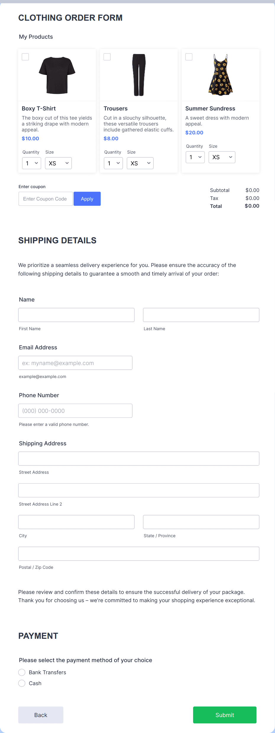Screen dimensions: 275x733
Task: Open the Trousers quantity dropdown
Action: (113, 163)
